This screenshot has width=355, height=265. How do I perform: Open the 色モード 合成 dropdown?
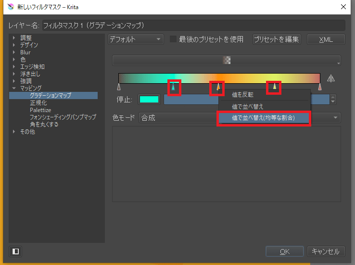point(240,118)
